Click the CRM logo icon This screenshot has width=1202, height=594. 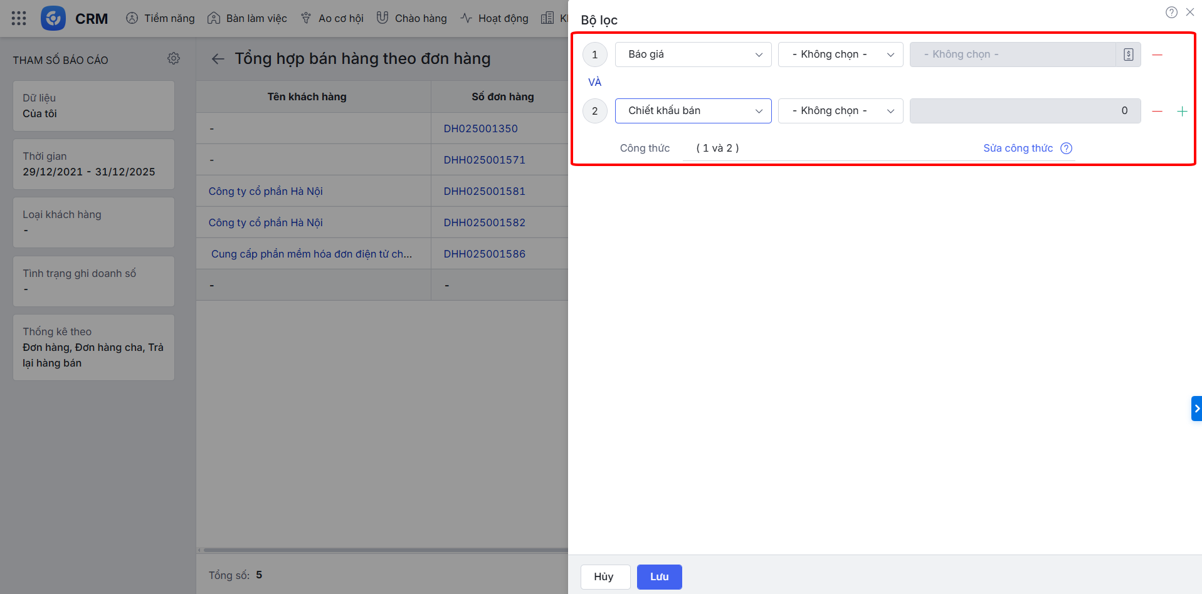(53, 18)
